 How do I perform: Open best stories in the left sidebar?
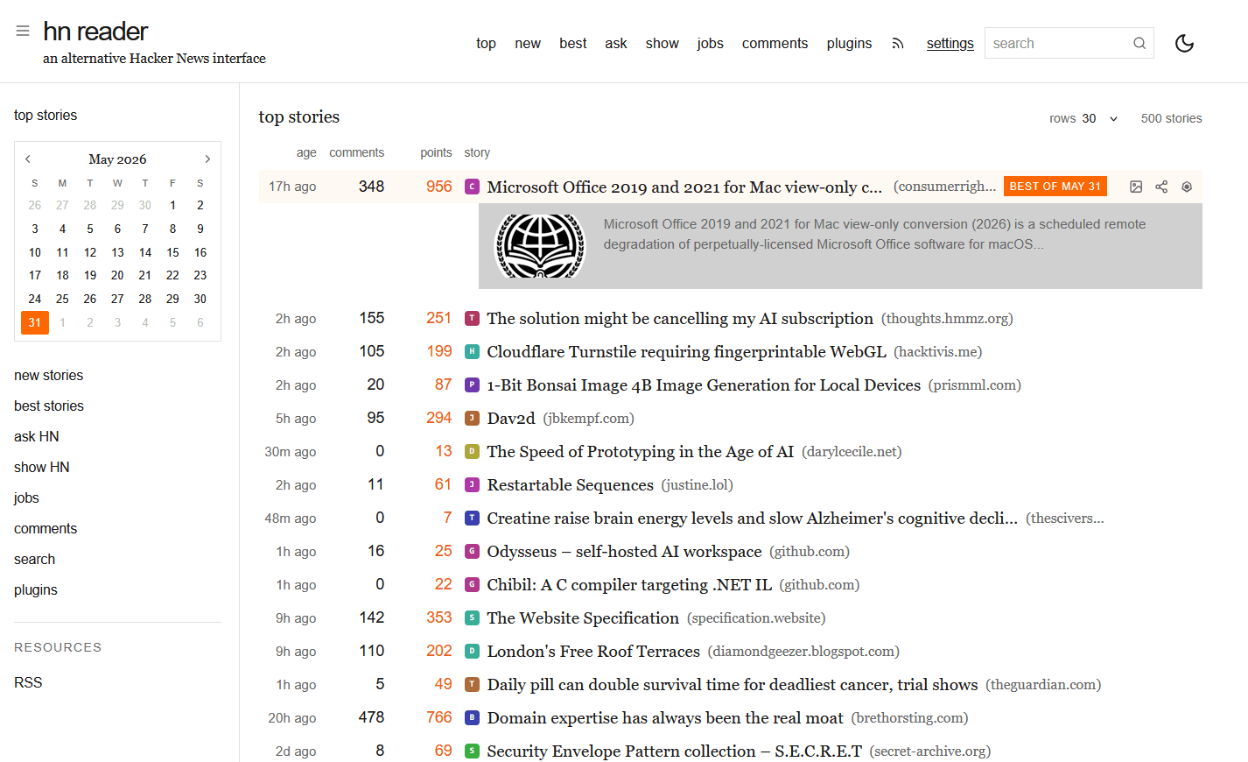tap(49, 406)
